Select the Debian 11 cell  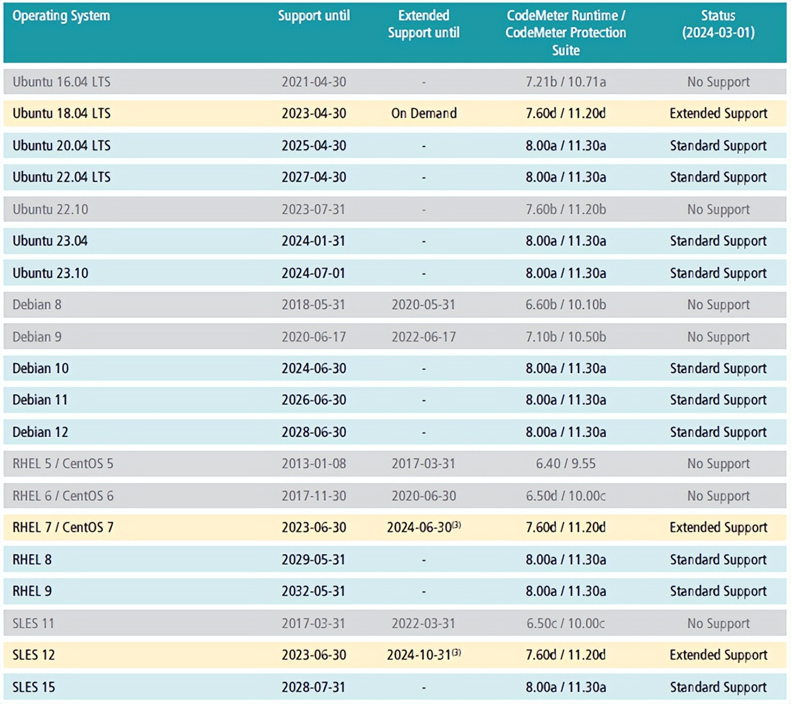pyautogui.click(x=41, y=400)
